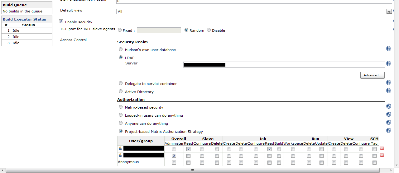Click help icon for Matrix-based security
The width and height of the screenshot is (399, 173).
point(389,106)
